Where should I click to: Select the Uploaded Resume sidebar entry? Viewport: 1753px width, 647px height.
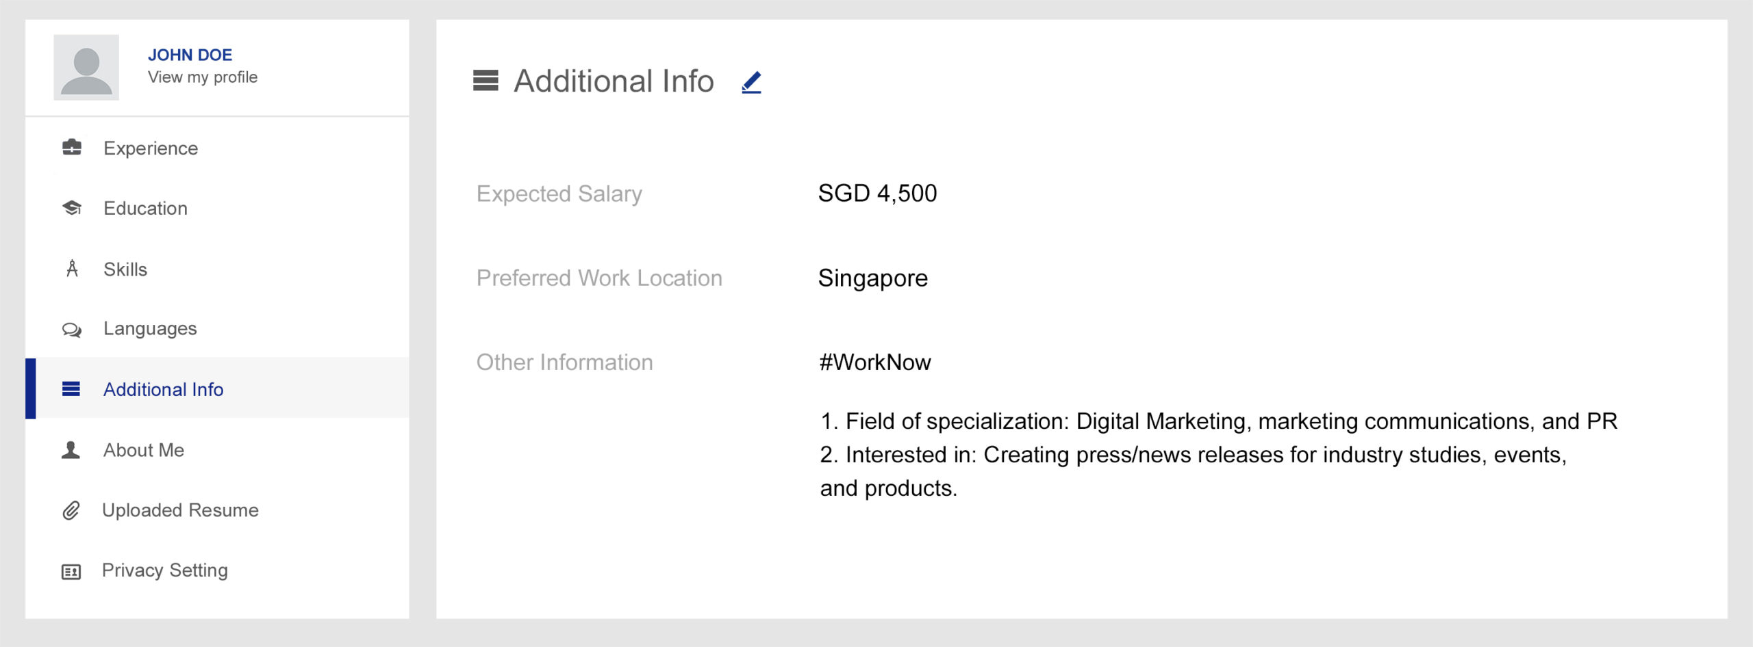[180, 510]
